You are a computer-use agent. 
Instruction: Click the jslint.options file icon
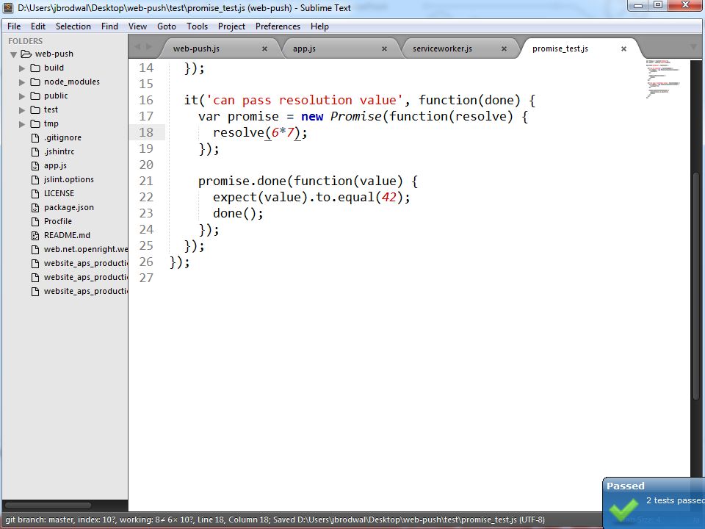(35, 179)
